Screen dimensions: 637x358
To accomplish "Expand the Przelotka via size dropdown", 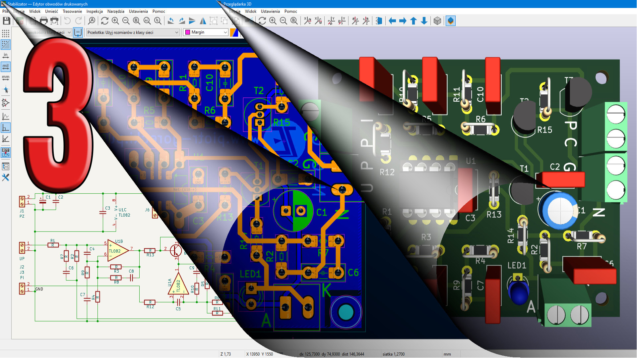I will (177, 32).
